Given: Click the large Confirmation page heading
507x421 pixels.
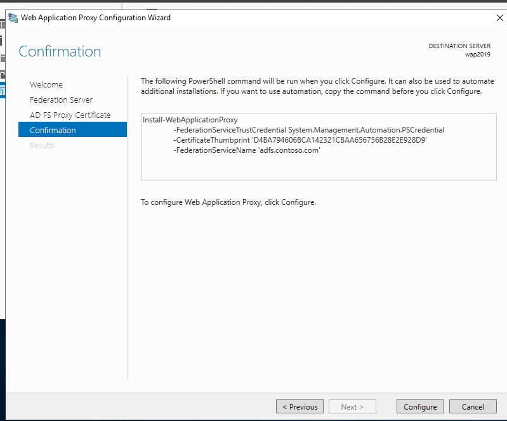Looking at the screenshot, I should point(60,51).
